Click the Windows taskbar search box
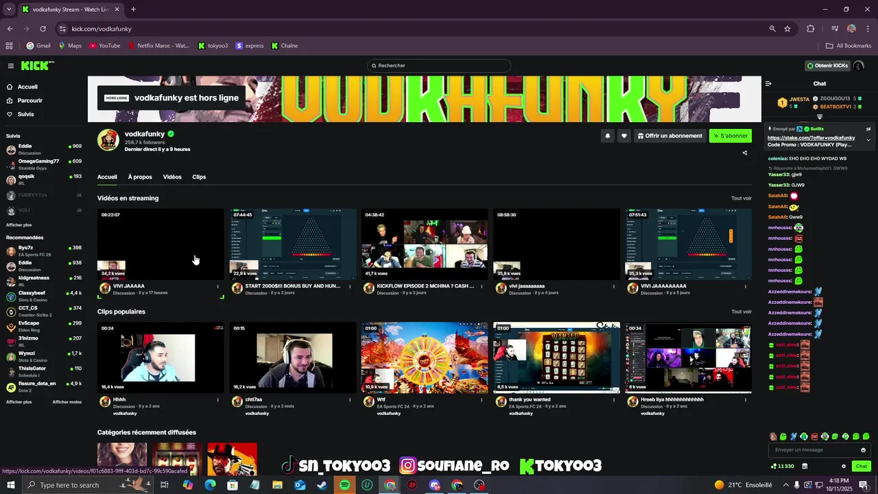 click(88, 485)
